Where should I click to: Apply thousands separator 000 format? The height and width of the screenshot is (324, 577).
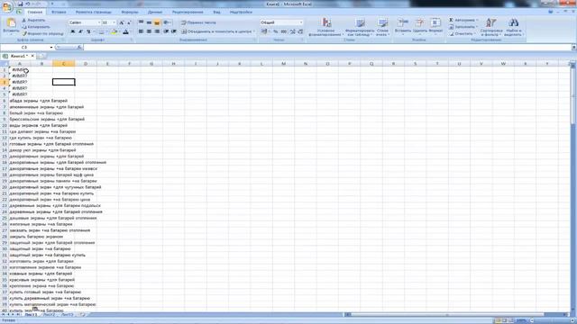(x=284, y=32)
